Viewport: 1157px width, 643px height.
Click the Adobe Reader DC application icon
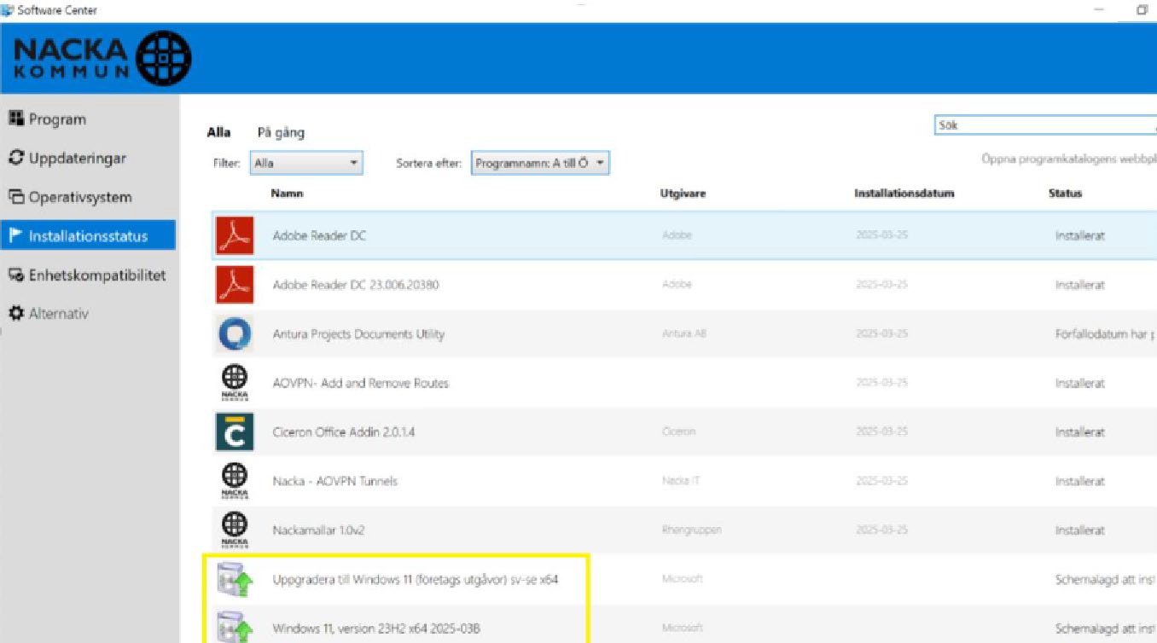click(x=234, y=236)
